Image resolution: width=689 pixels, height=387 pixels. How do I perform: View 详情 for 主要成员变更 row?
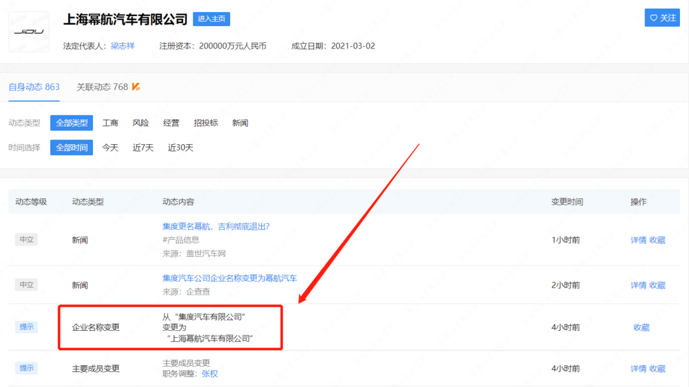coord(639,369)
